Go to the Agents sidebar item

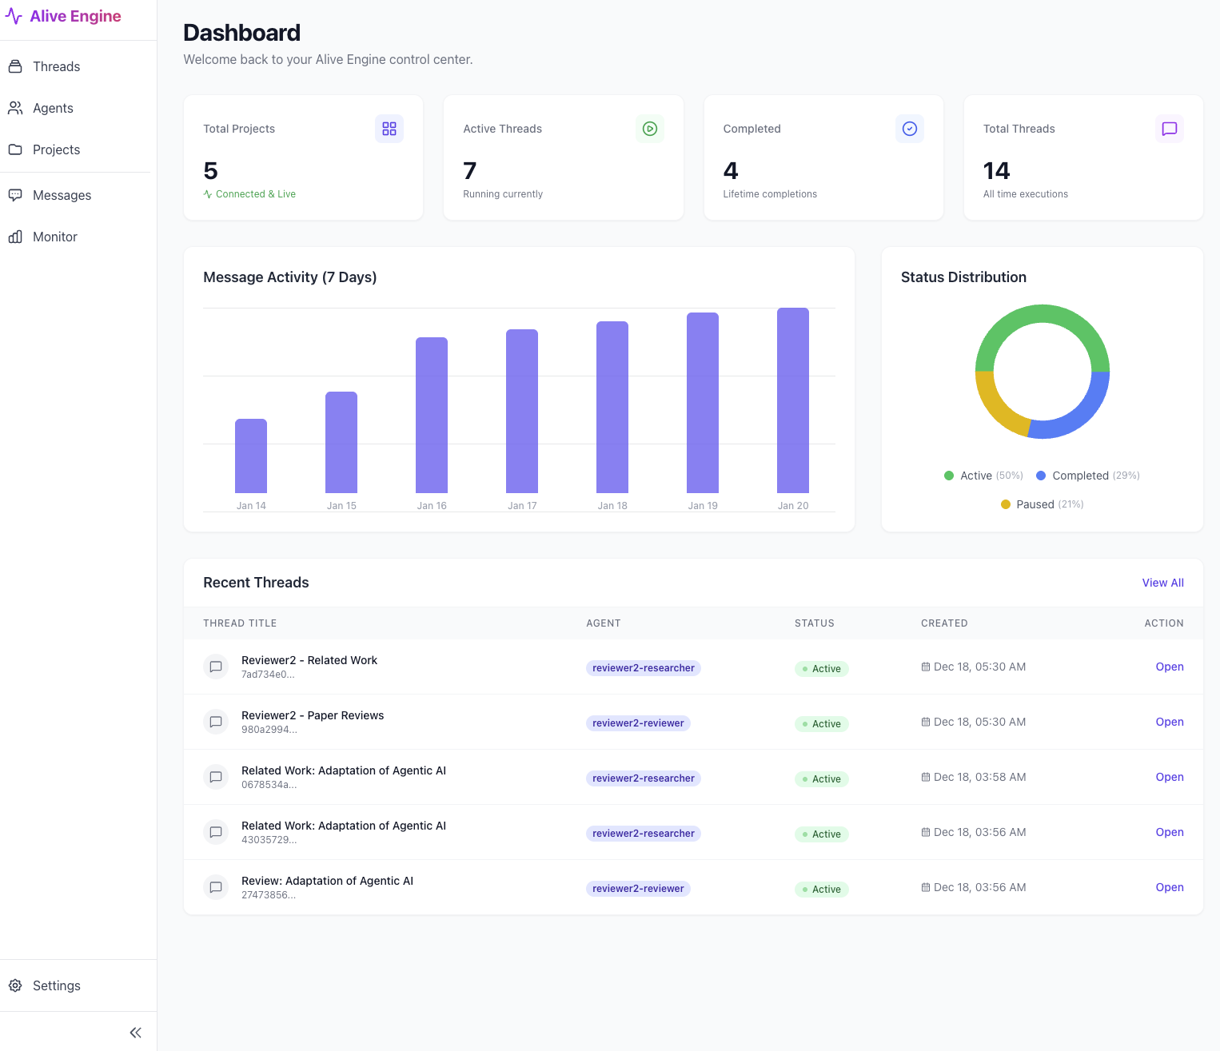pos(53,108)
